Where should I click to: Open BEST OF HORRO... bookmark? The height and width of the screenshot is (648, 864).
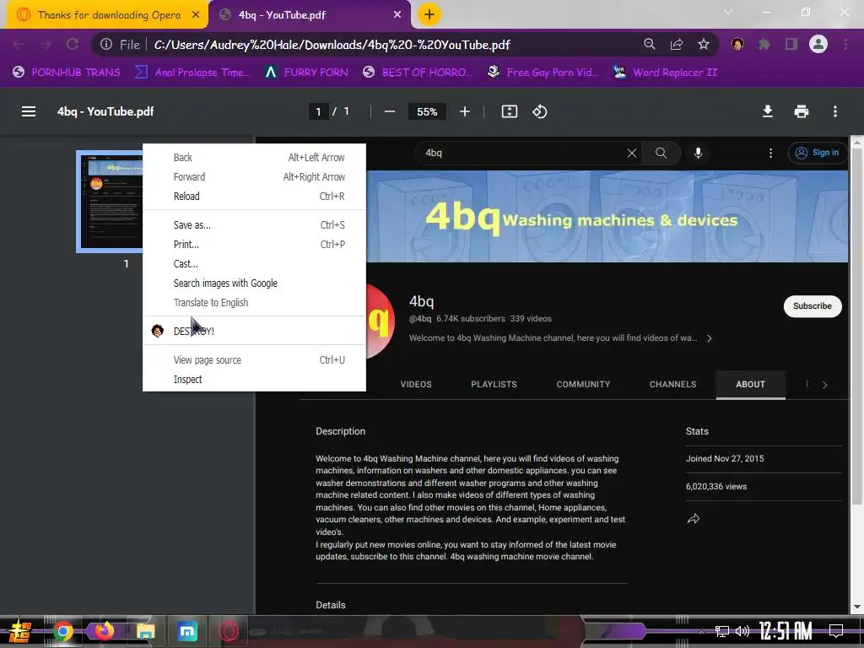[418, 73]
